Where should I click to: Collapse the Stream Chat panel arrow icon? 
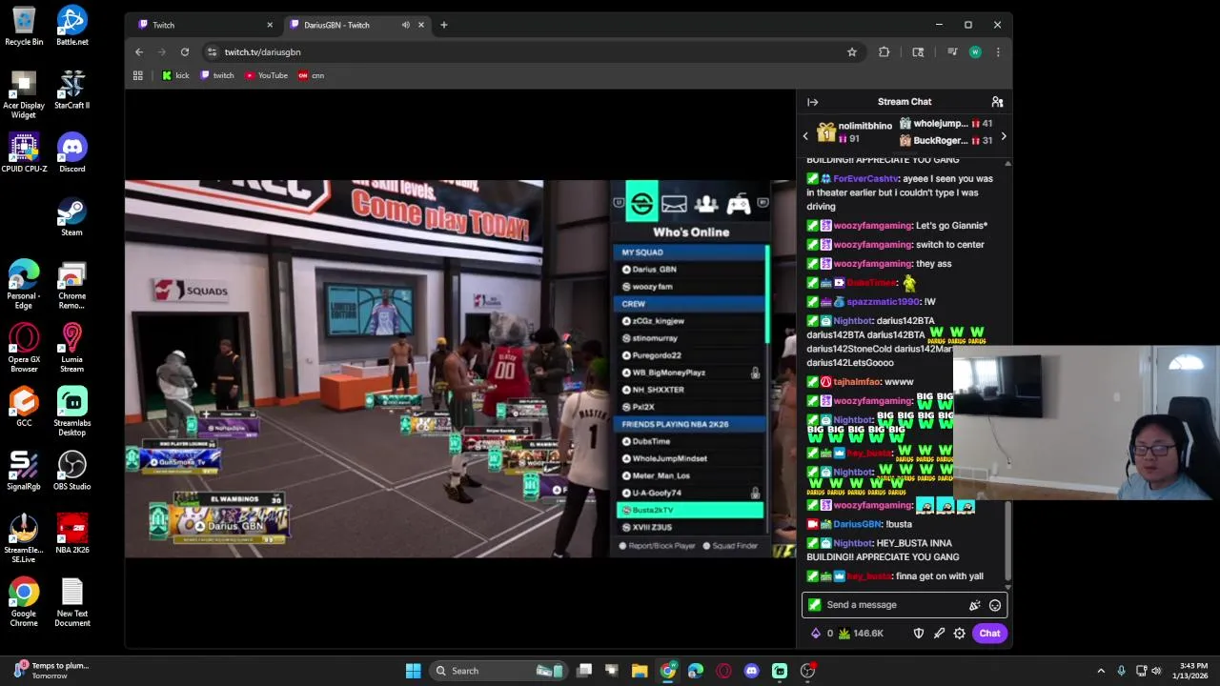(x=812, y=102)
